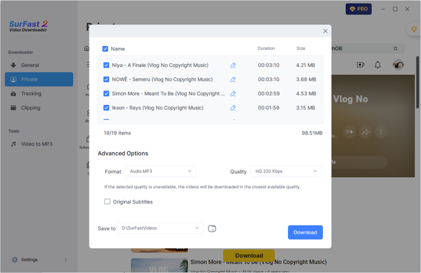Open the Save to folder browser icon
Image resolution: width=421 pixels, height=273 pixels.
[x=212, y=228]
